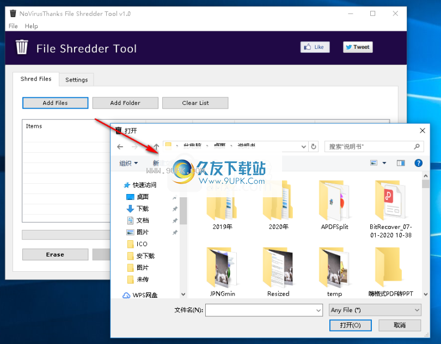Focus the 搜索"说明书" search box
Viewport: 441px width, 344px height.
pos(374,147)
